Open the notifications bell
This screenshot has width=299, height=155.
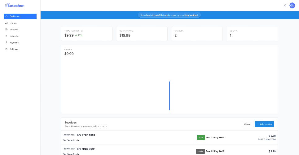point(285,6)
